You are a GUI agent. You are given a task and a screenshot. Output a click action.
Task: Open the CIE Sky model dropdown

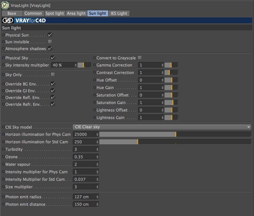click(x=162, y=127)
